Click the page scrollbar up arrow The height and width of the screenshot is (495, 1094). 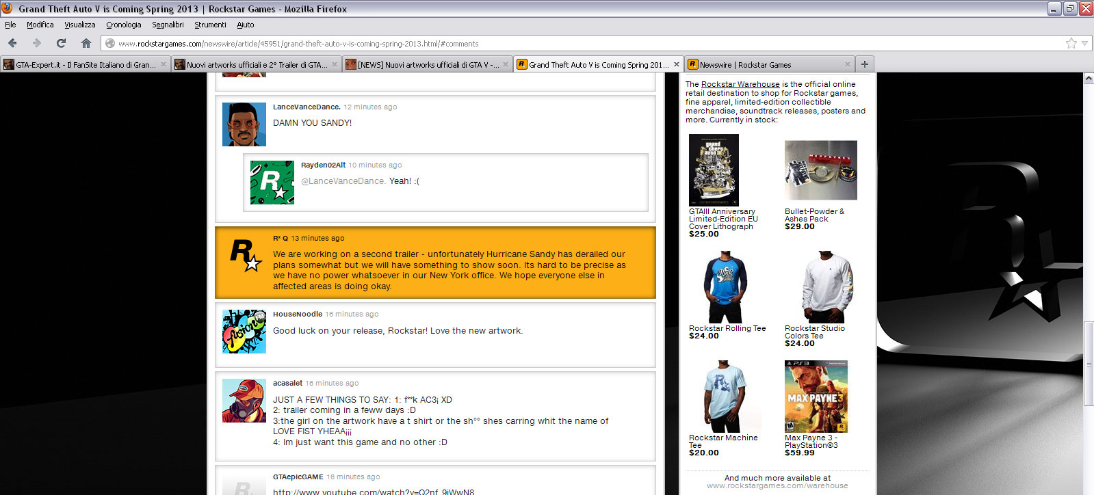pyautogui.click(x=1089, y=79)
